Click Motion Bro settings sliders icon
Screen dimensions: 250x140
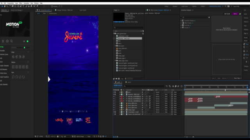(3, 41)
